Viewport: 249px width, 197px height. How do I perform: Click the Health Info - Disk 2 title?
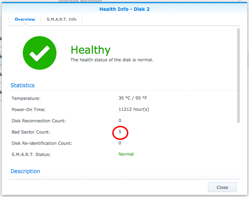pyautogui.click(x=124, y=9)
